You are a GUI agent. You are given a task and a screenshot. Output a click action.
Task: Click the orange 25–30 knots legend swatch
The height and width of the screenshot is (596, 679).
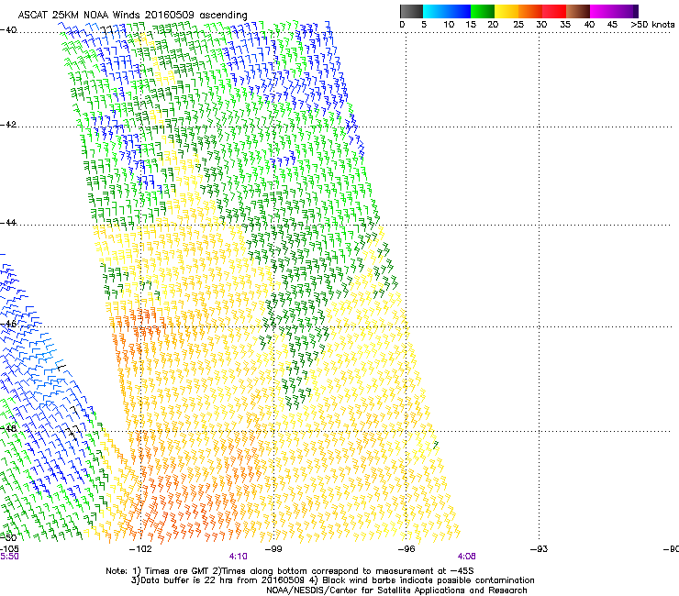pyautogui.click(x=530, y=11)
